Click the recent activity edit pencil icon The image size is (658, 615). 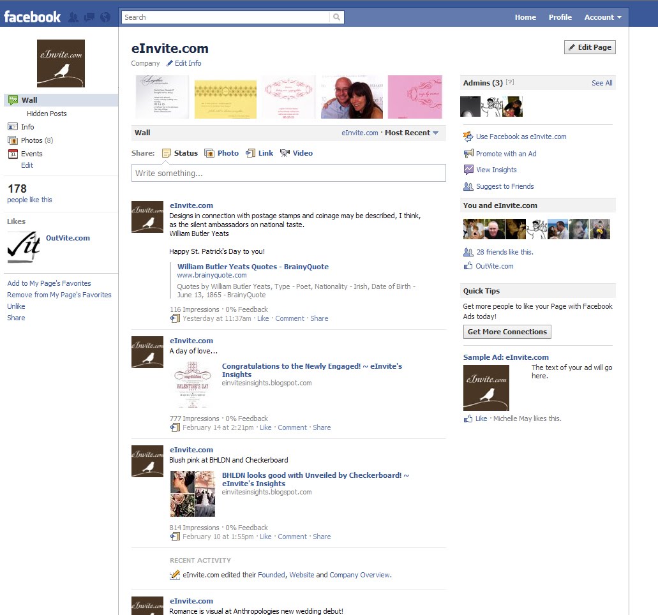(175, 575)
